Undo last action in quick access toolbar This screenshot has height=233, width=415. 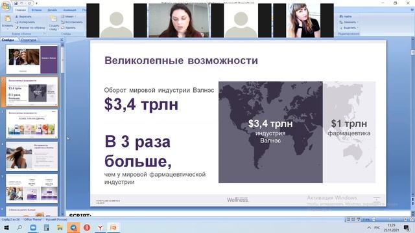point(22,3)
